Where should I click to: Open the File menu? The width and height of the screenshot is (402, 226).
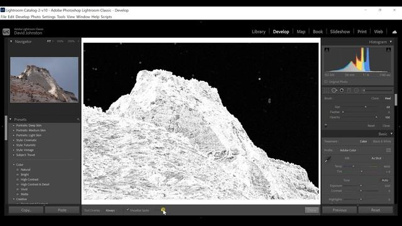4,17
